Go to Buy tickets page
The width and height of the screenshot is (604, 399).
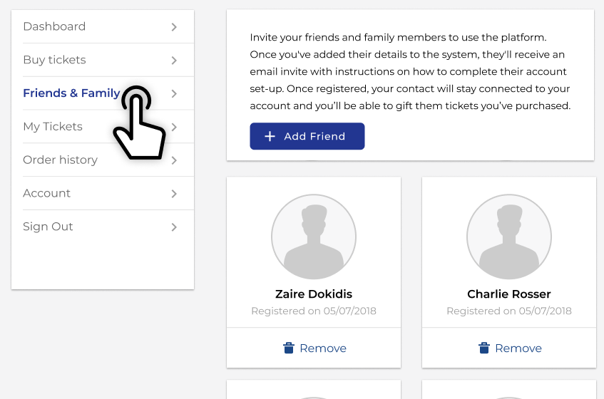click(103, 60)
